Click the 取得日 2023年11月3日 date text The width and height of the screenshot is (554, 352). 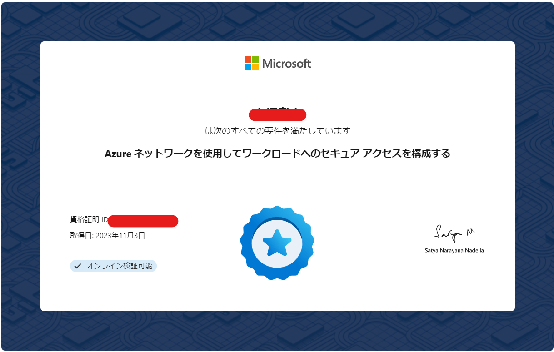pyautogui.click(x=108, y=235)
